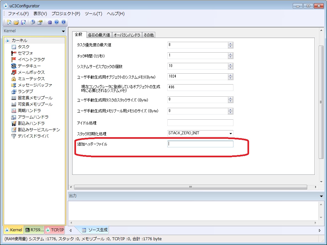Click the ソース生成 tab button
327x245 pixels.
tap(95, 230)
